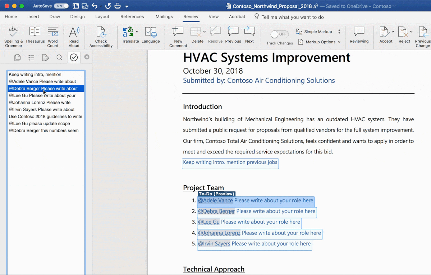Click Tell me what you want to do

289,17
